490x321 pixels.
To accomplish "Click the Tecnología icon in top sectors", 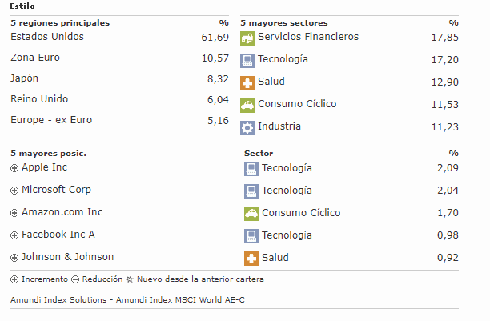I will [247, 60].
